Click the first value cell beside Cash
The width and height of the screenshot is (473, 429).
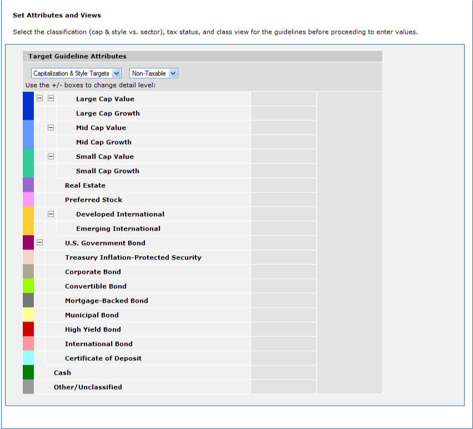click(x=283, y=372)
